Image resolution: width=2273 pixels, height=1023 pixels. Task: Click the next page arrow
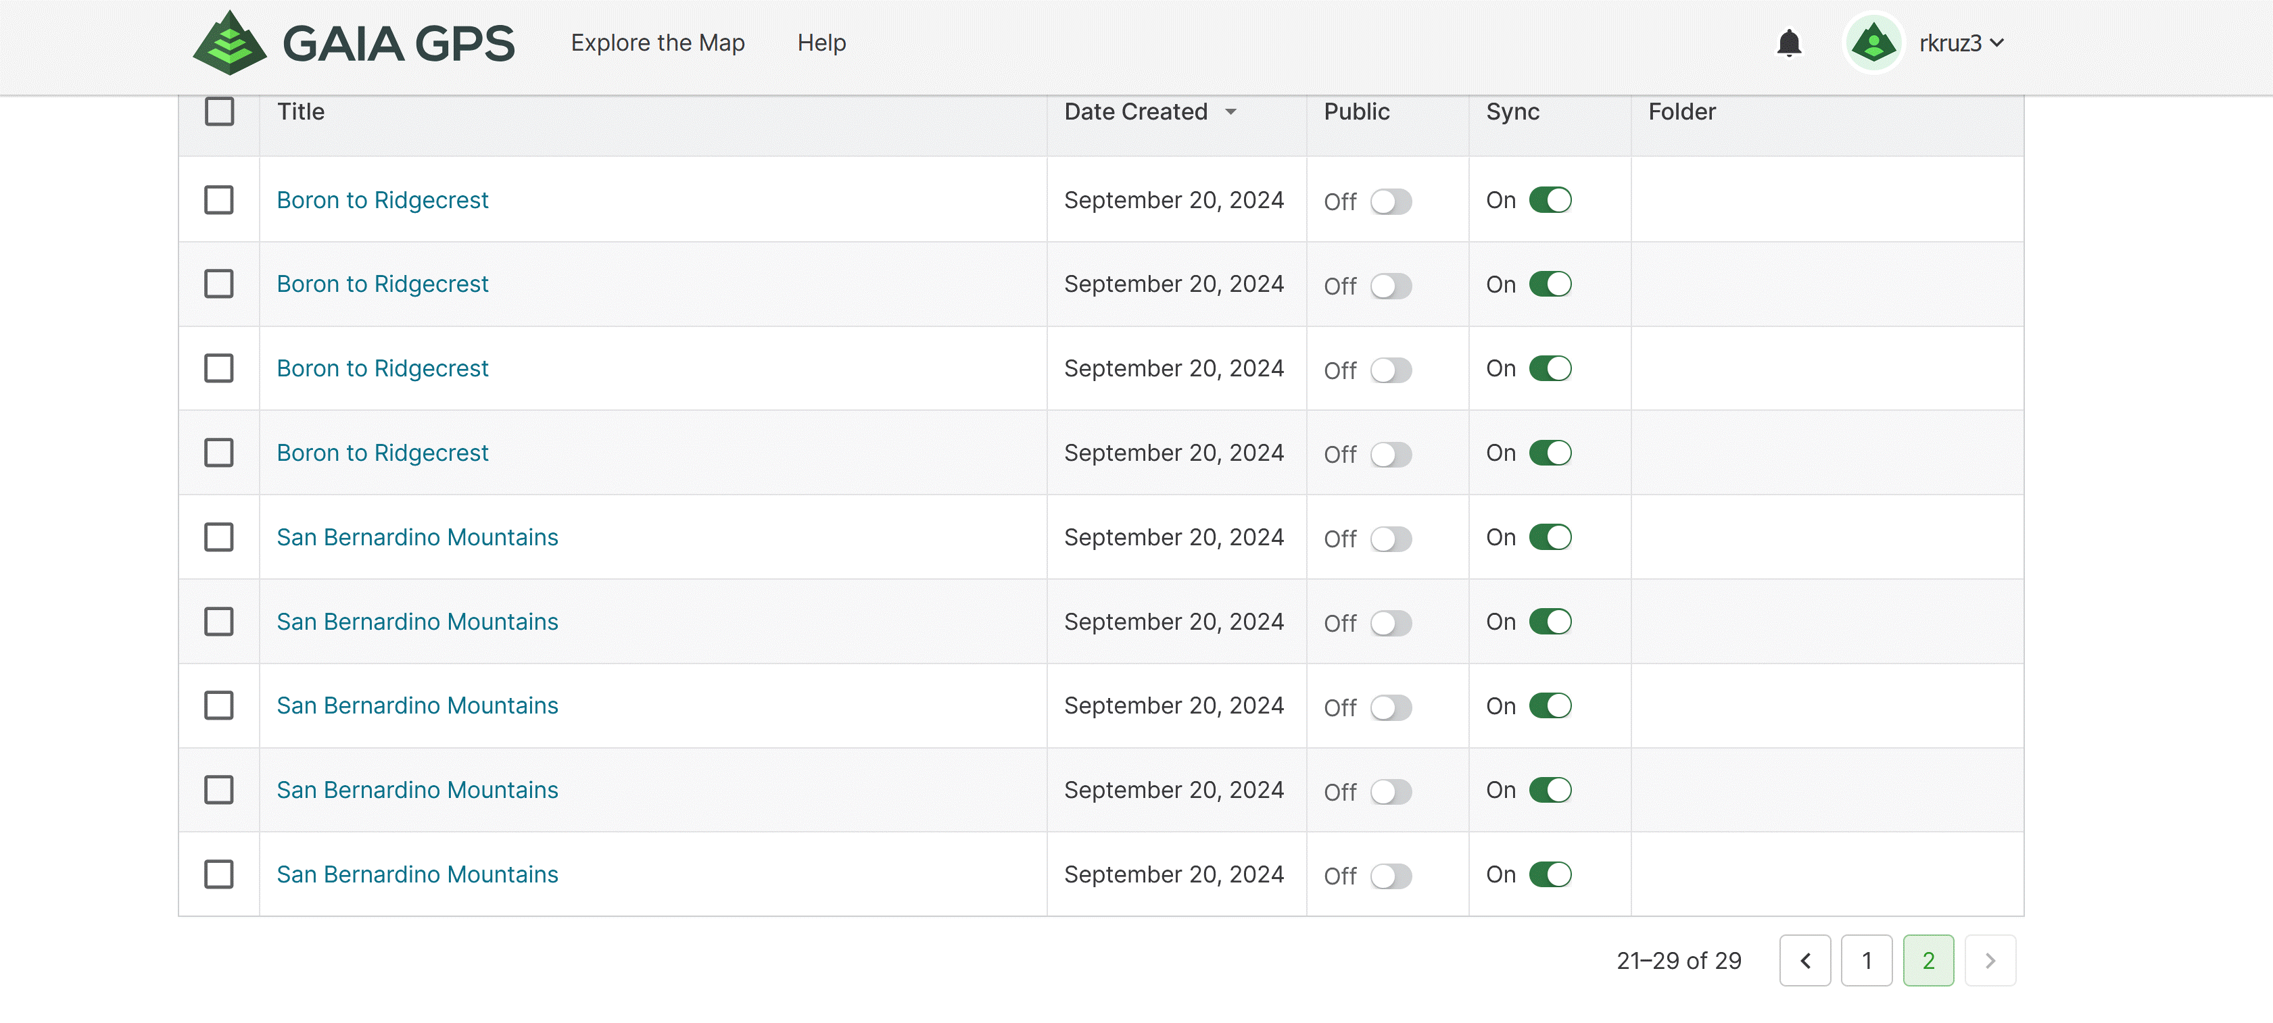tap(1990, 960)
